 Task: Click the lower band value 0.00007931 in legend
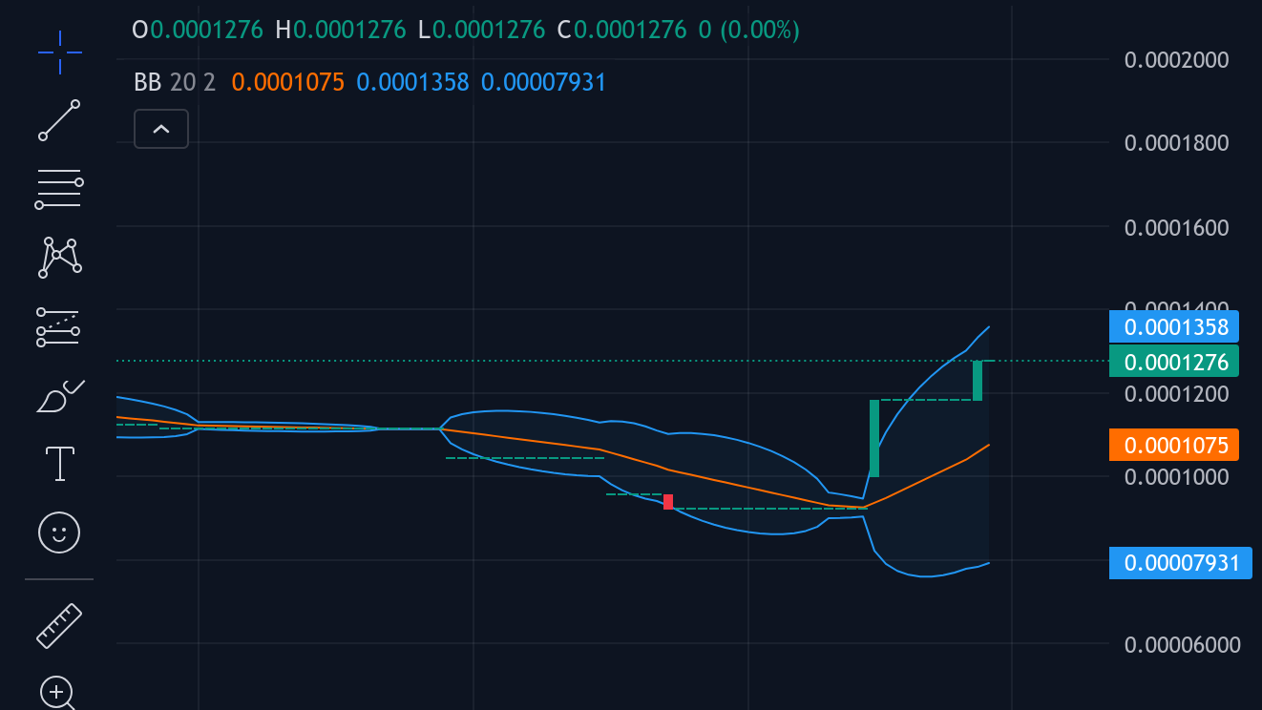tap(543, 82)
